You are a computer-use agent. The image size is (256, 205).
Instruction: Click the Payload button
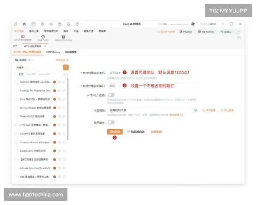click(x=186, y=32)
